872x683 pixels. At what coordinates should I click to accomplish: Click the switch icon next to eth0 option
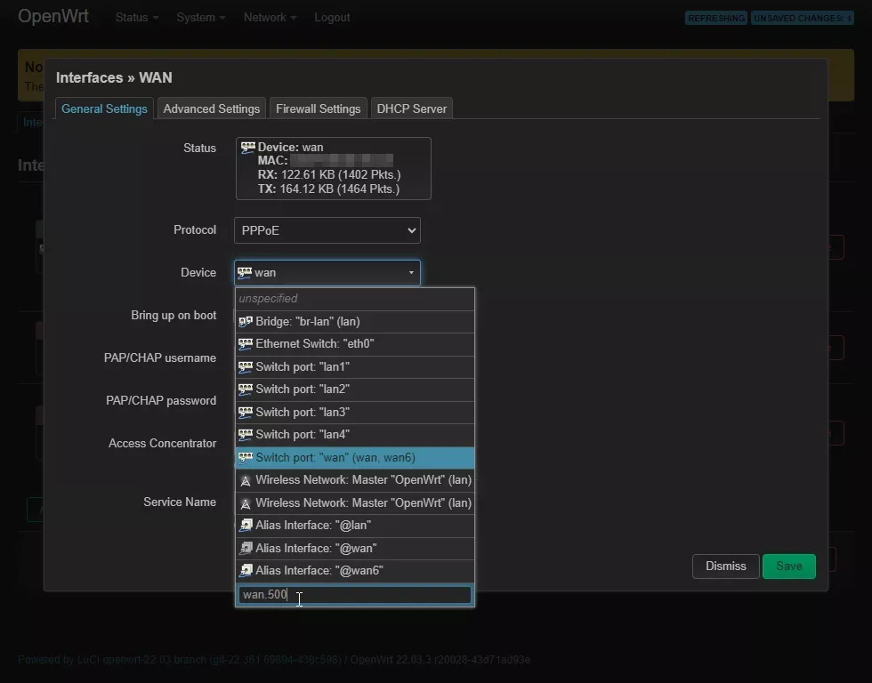(x=246, y=344)
